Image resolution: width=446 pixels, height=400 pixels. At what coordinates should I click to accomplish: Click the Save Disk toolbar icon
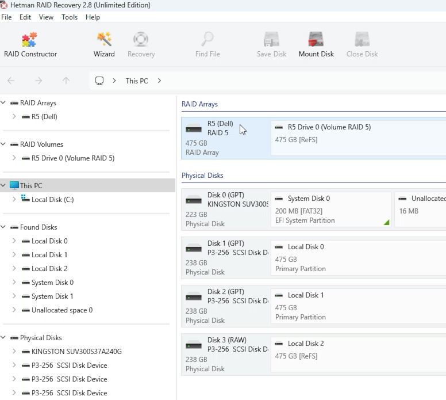tap(272, 39)
